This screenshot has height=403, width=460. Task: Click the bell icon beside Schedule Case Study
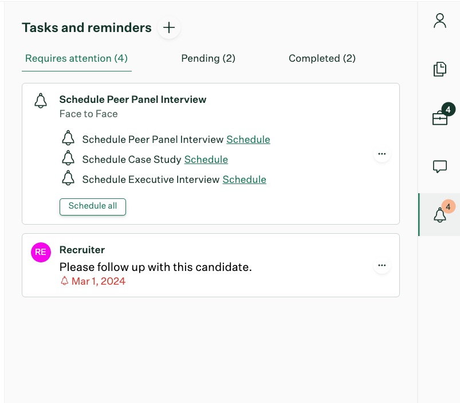[x=68, y=158]
